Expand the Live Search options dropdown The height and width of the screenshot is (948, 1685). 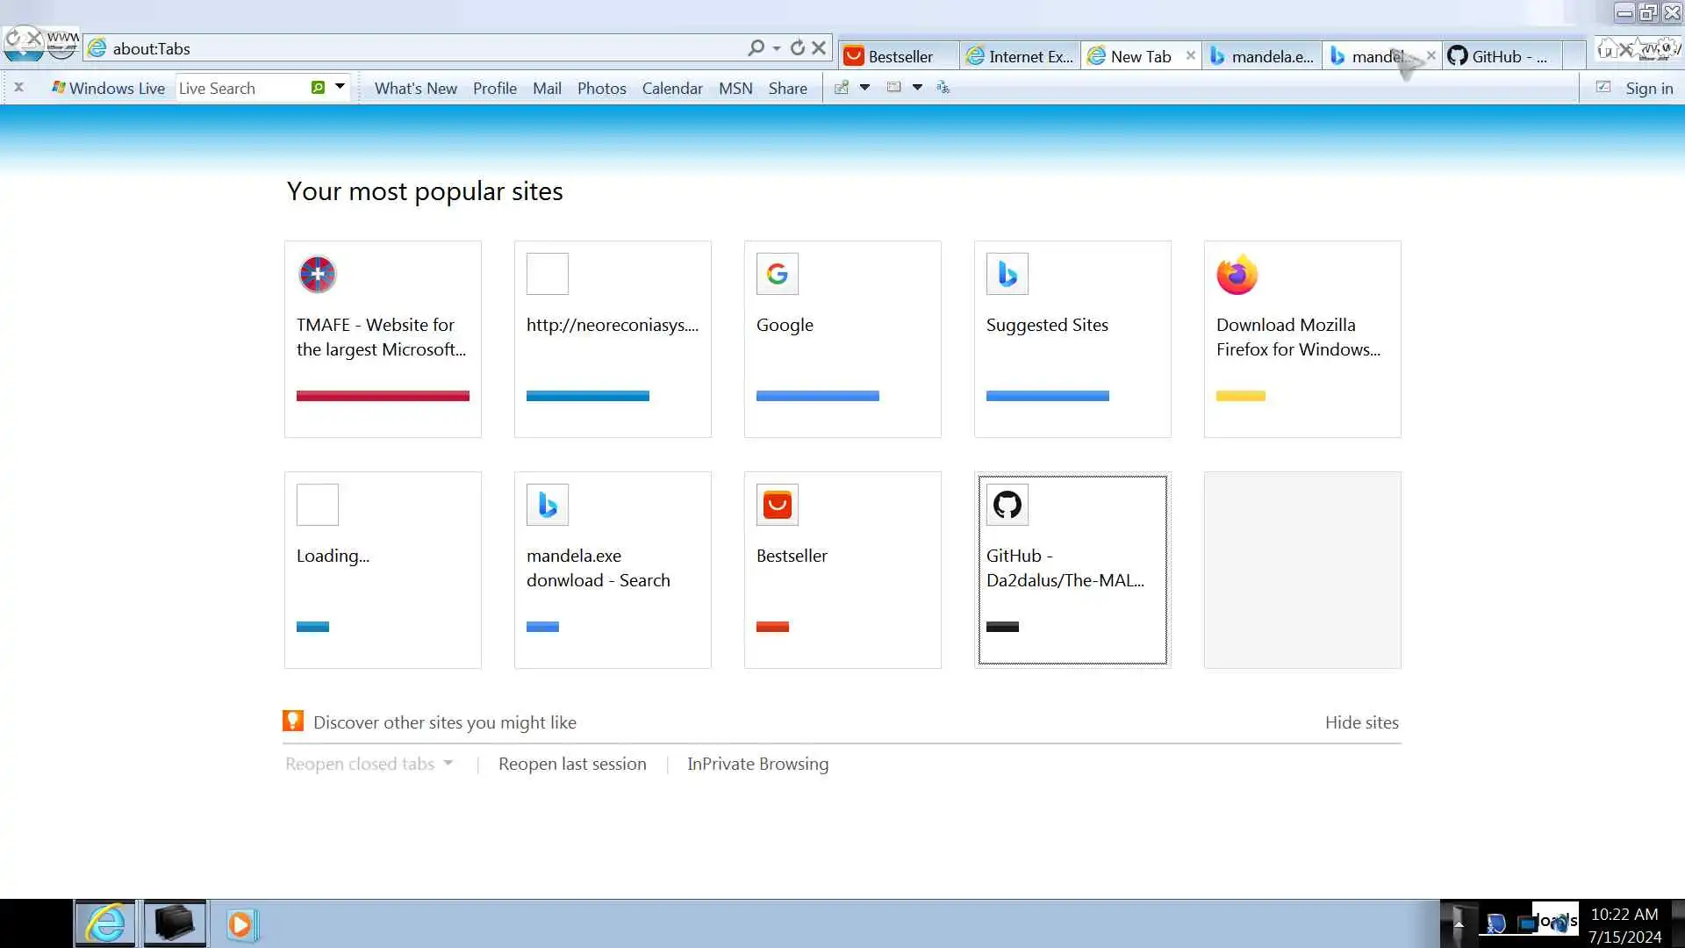pyautogui.click(x=340, y=87)
